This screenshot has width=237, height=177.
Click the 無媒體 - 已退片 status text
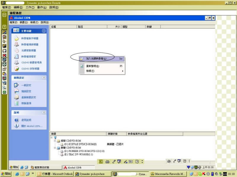pyautogui.click(x=115, y=144)
